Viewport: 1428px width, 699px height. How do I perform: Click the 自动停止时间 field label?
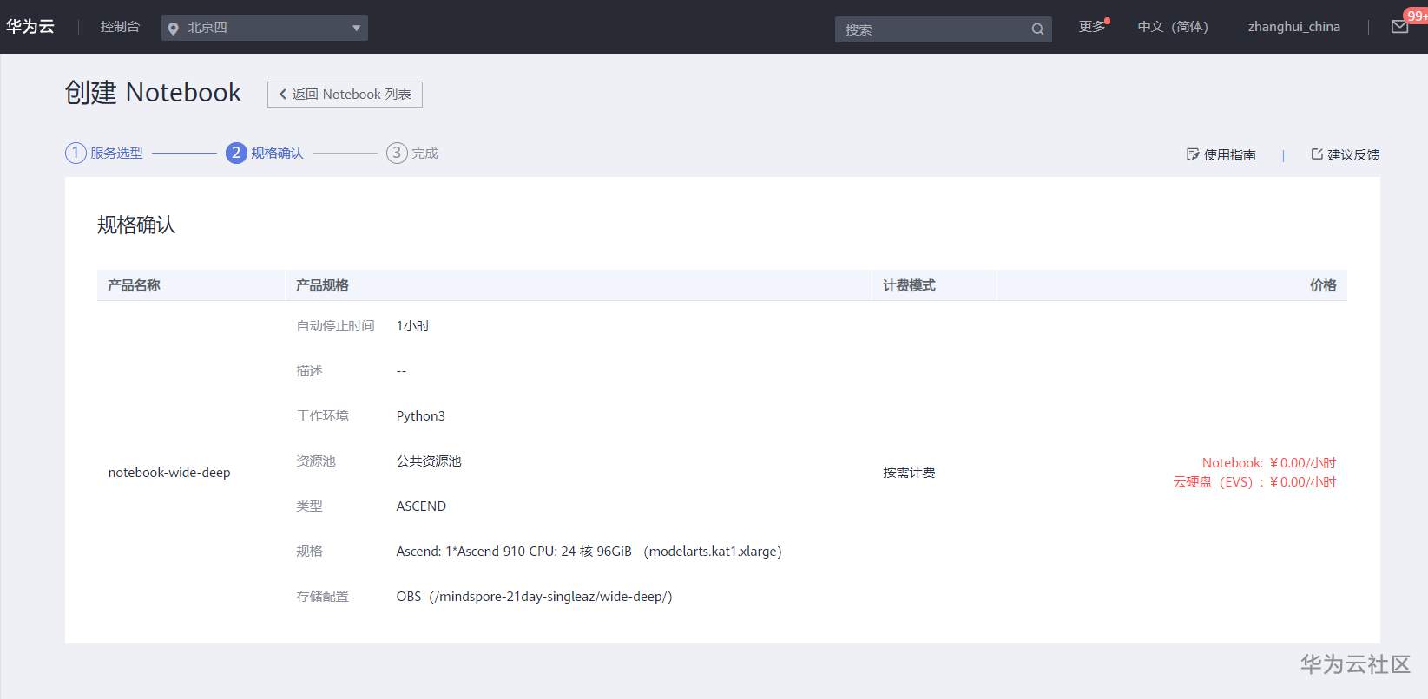click(x=335, y=326)
